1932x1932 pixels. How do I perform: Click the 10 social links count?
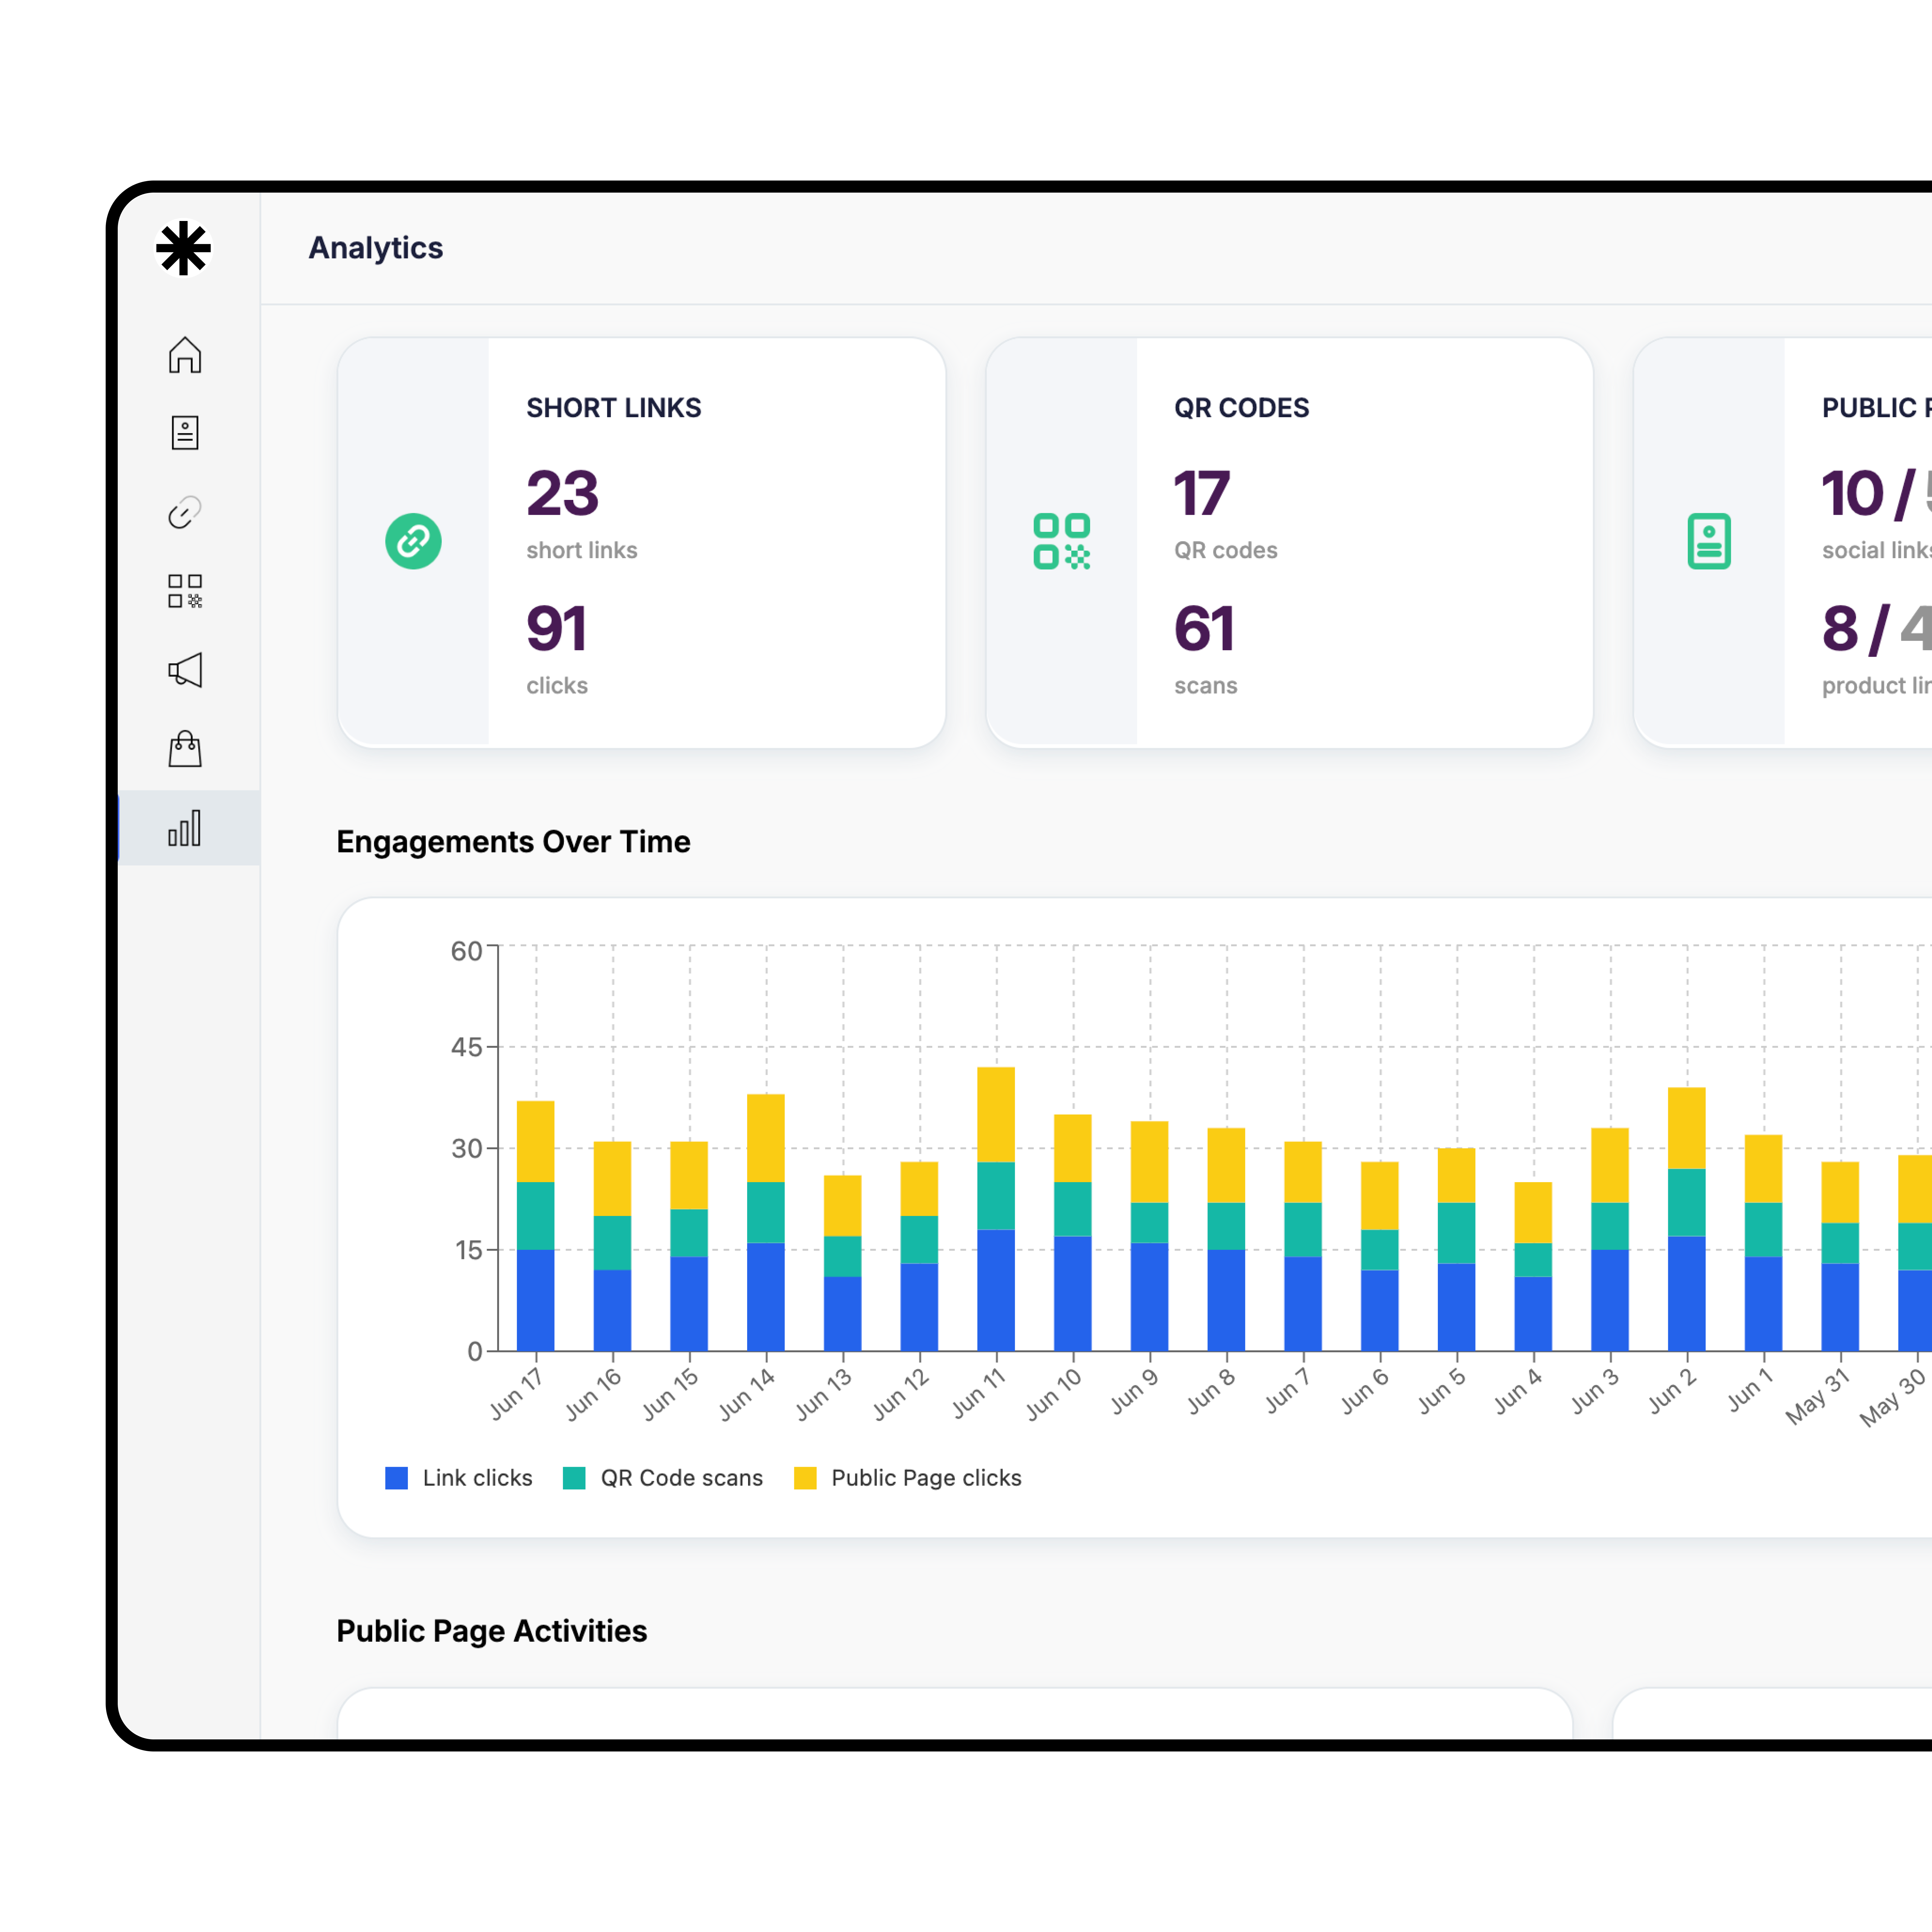1853,493
